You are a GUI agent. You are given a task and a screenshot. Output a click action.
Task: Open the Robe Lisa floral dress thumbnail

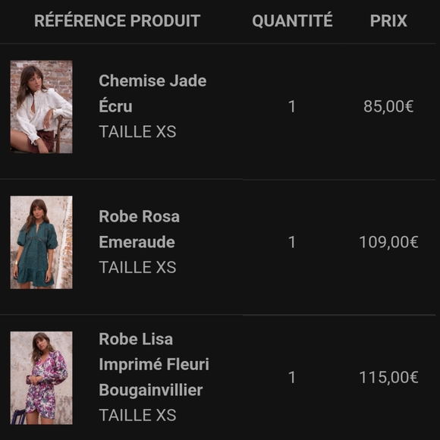tap(41, 378)
